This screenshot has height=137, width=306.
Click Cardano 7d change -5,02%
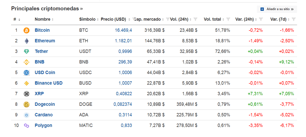pos(287,115)
